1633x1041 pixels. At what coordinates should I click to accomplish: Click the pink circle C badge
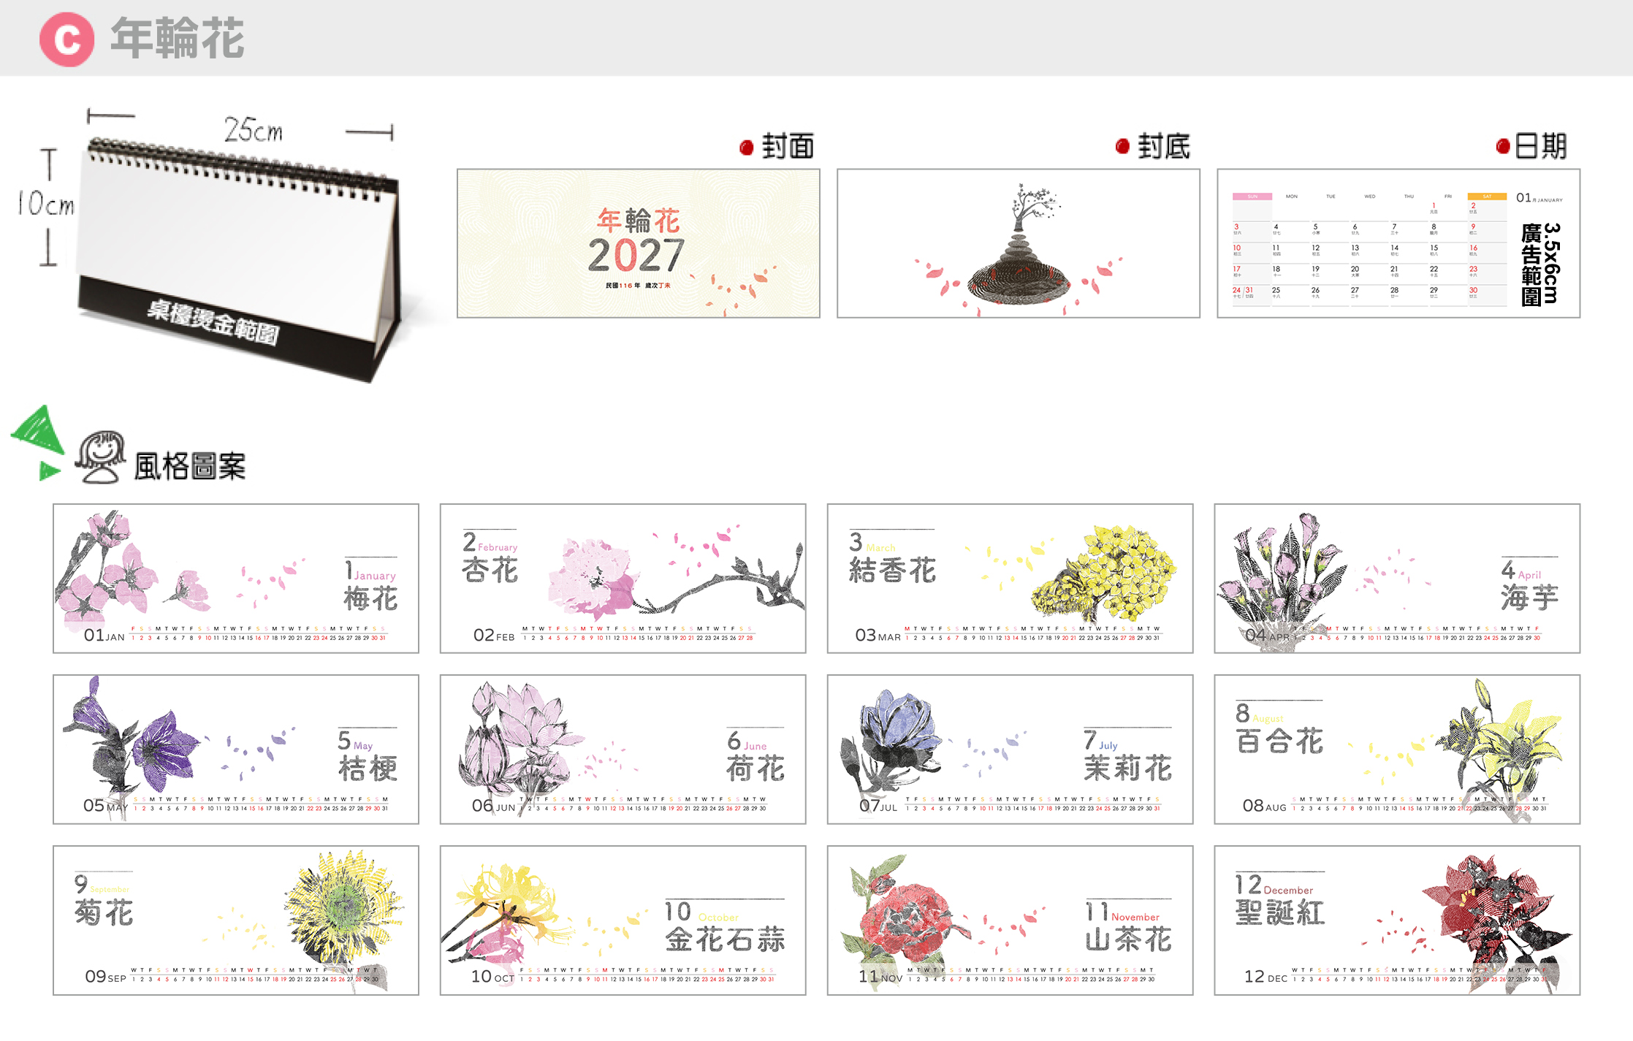point(66,39)
